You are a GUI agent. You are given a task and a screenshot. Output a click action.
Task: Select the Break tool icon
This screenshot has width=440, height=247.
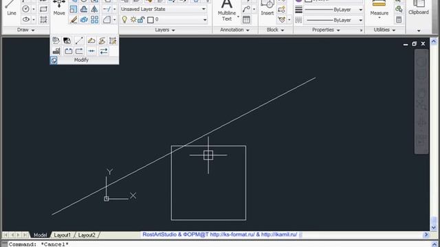pyautogui.click(x=80, y=51)
